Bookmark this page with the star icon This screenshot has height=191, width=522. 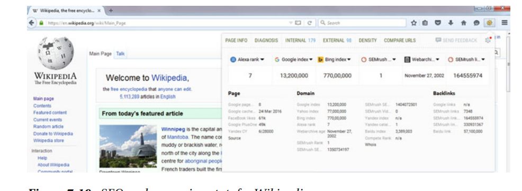(414, 23)
